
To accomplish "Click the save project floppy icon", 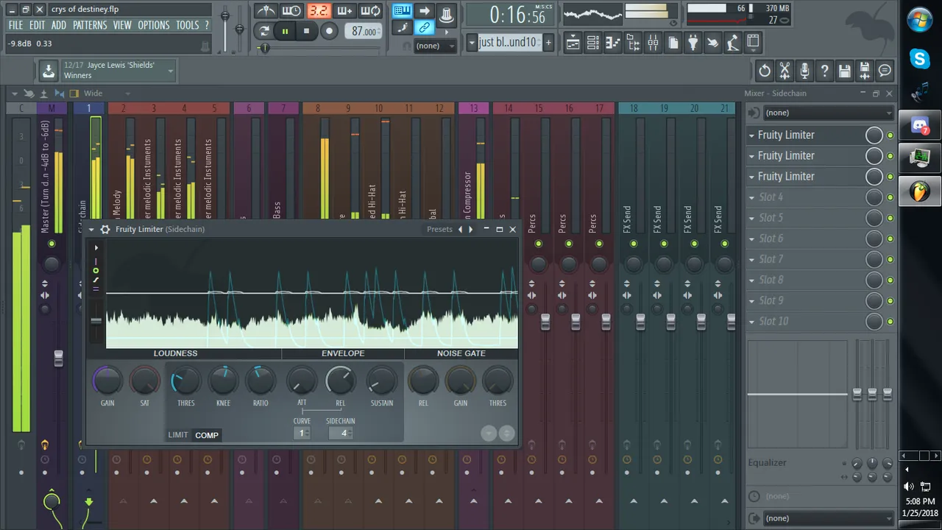I will [845, 71].
